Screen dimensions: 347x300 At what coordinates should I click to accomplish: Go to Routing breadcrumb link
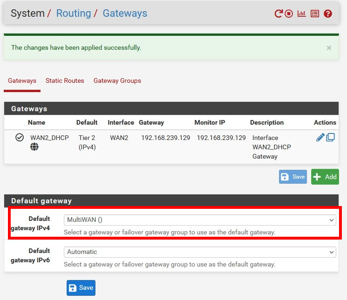click(x=74, y=13)
